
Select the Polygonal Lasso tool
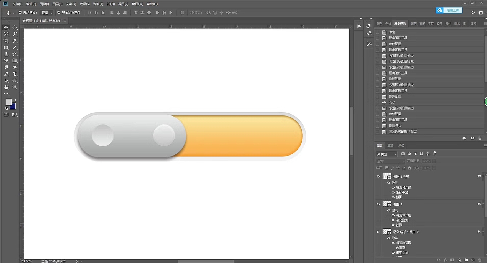click(6, 34)
